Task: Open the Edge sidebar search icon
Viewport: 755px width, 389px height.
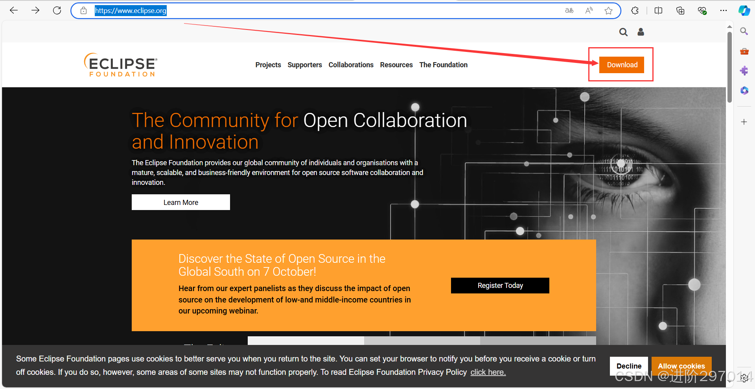Action: pos(744,31)
